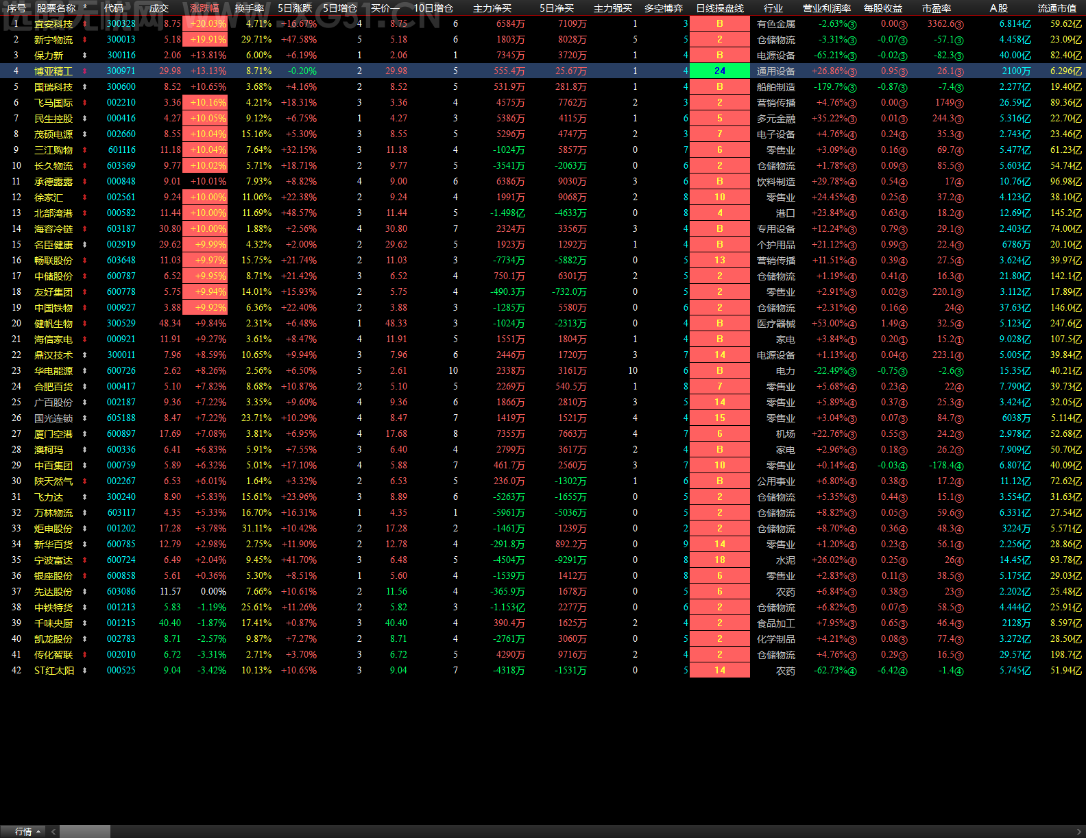Screen dimensions: 1086x838
Task: Click the marker icon beside 宜安科技
Action: 84,24
